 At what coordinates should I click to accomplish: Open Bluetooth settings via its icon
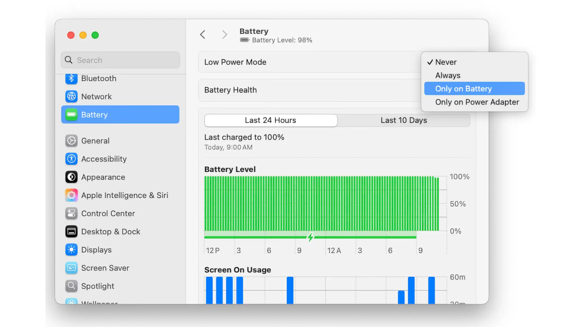(71, 78)
